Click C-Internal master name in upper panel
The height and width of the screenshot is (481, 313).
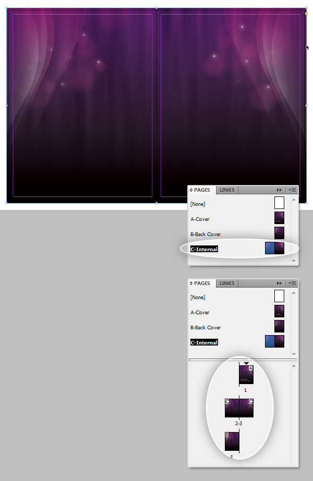(204, 249)
